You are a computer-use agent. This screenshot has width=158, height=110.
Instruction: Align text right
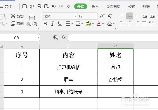pos(137,24)
